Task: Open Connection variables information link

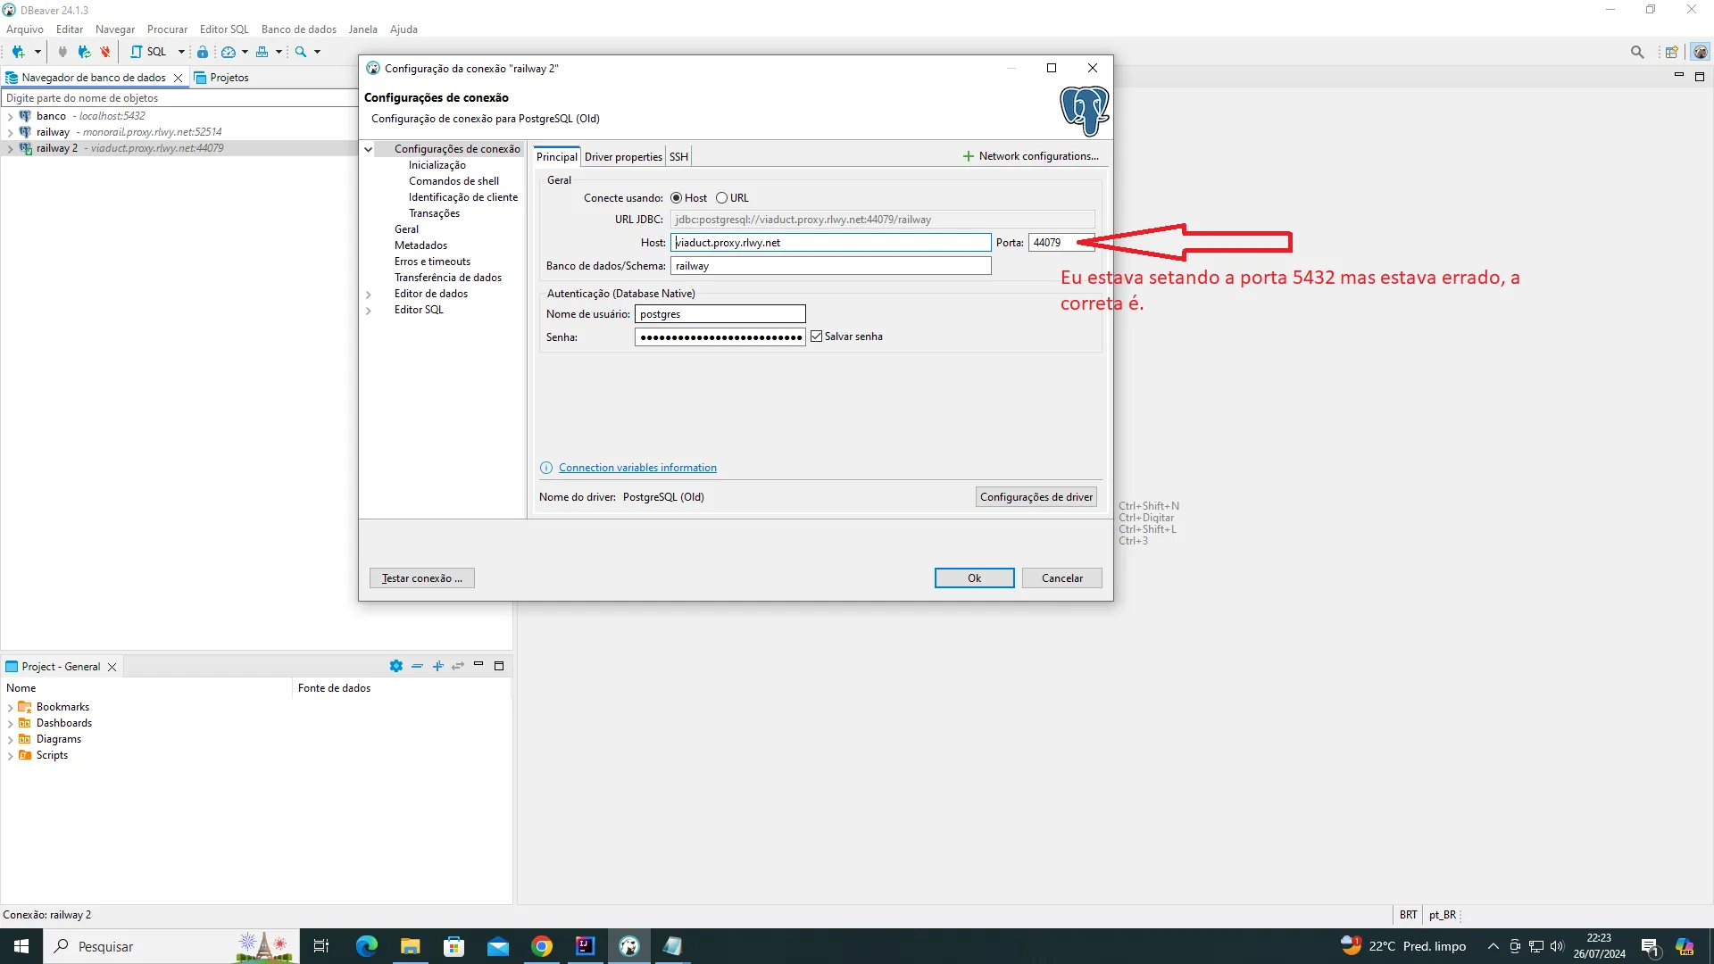Action: click(637, 468)
